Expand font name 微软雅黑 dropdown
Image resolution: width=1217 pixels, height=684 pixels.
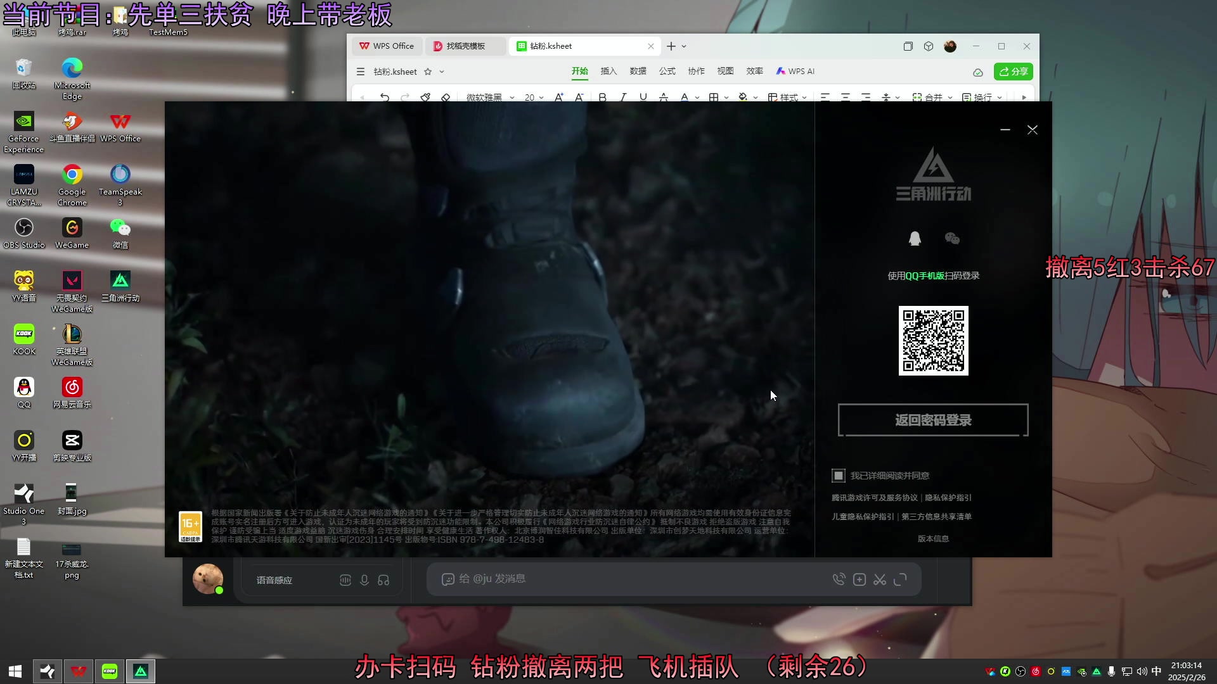tap(512, 98)
